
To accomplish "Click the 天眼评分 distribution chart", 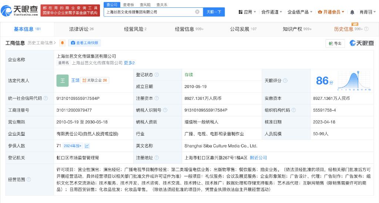I will click(354, 81).
